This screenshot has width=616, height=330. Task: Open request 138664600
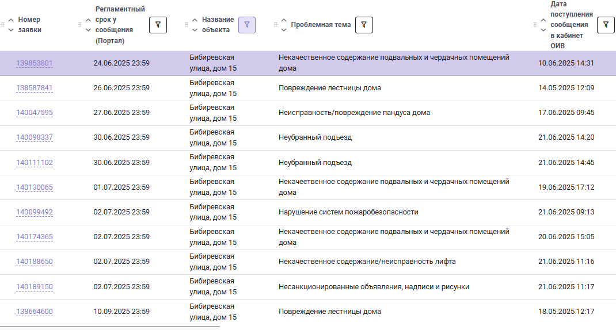34,312
